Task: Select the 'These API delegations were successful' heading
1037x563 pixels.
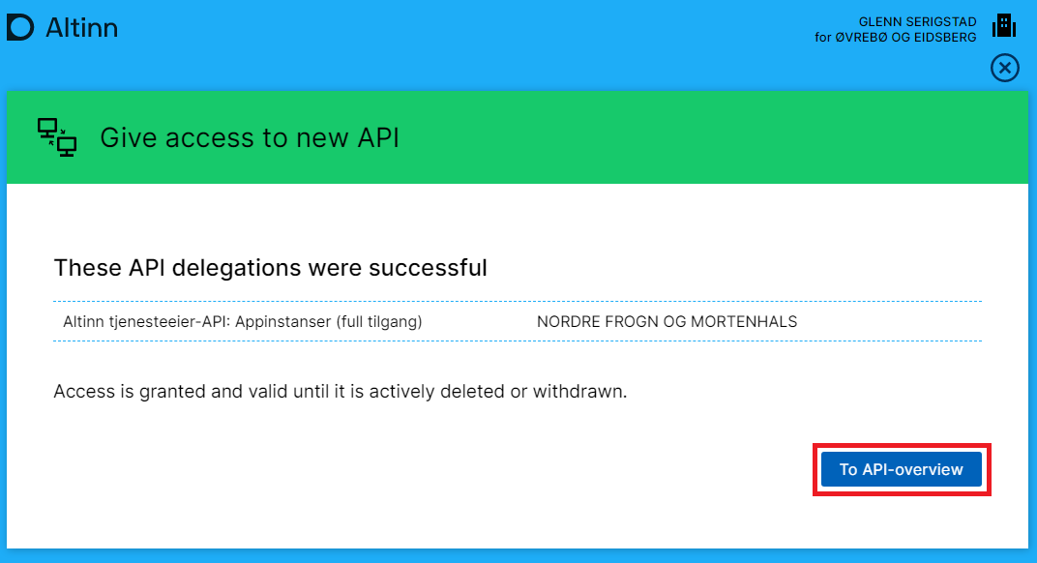Action: (x=270, y=267)
